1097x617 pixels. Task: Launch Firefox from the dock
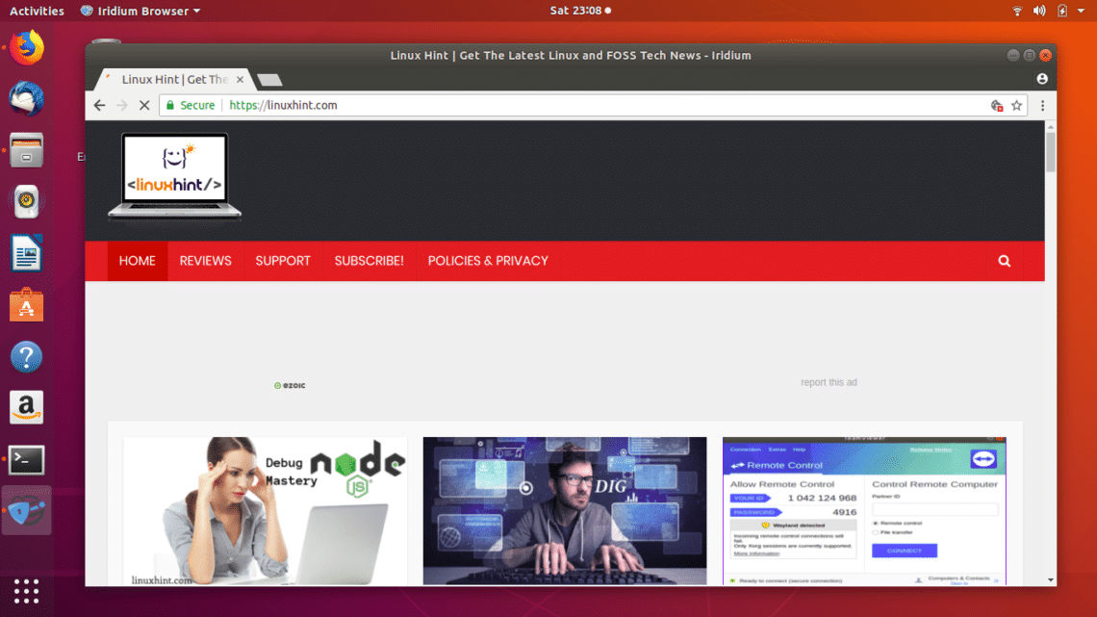pyautogui.click(x=27, y=47)
